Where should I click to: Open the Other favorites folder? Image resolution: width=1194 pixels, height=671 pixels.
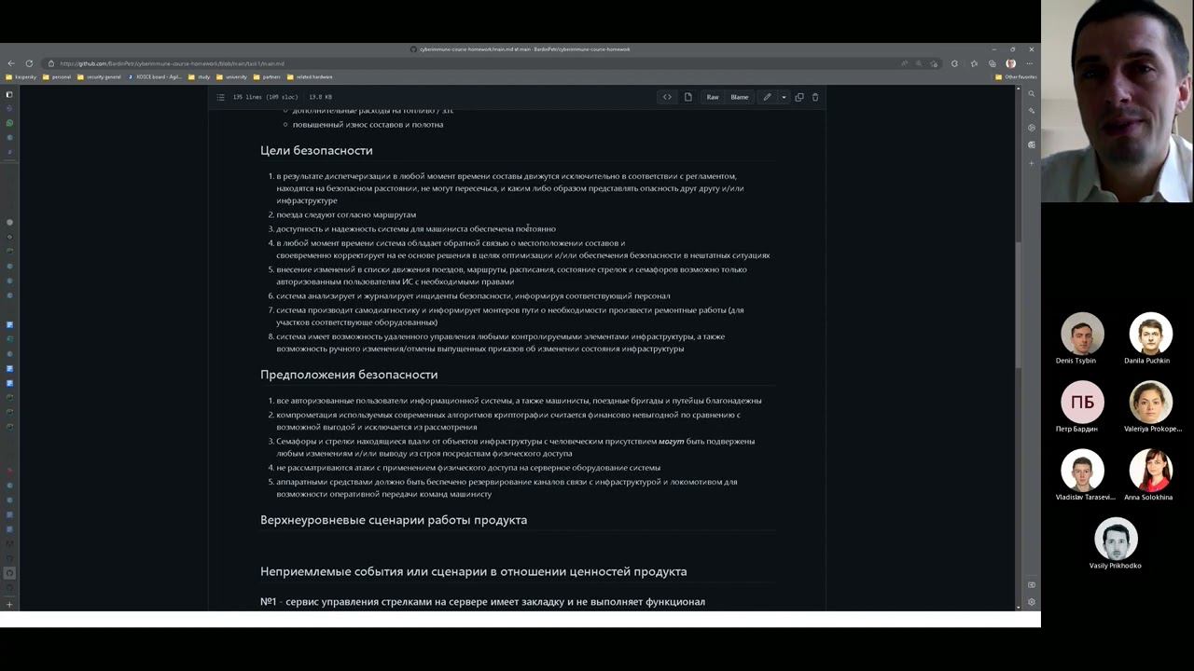point(1016,77)
